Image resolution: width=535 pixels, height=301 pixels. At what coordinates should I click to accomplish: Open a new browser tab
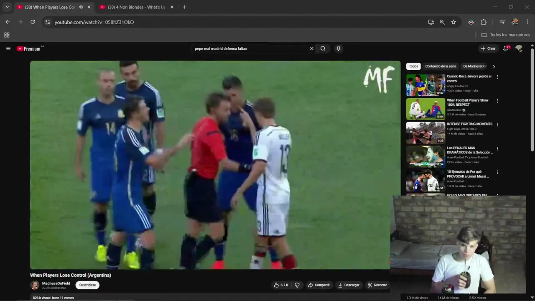point(185,7)
